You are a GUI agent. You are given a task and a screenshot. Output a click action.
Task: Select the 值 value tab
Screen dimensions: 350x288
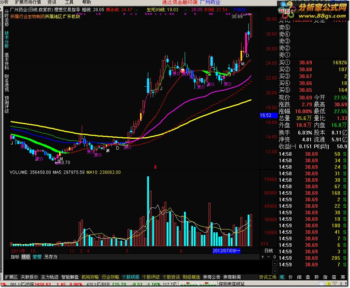point(334,277)
